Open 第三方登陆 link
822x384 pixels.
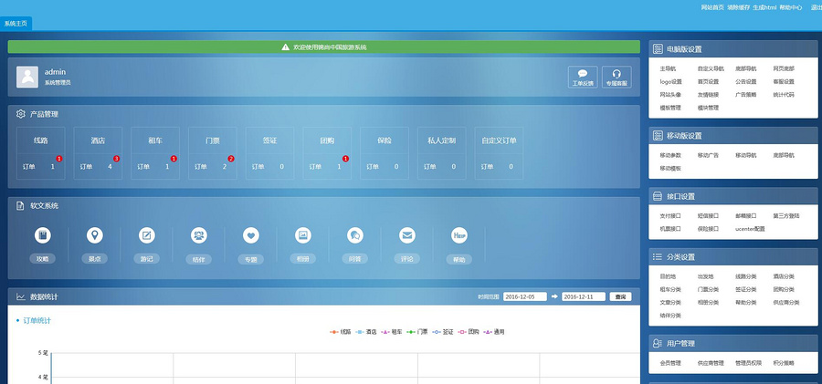(785, 216)
